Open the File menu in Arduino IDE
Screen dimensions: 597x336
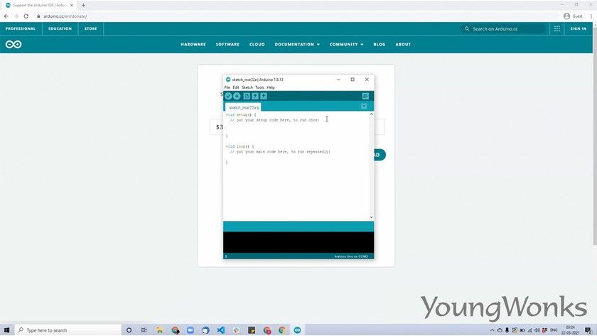click(x=227, y=87)
